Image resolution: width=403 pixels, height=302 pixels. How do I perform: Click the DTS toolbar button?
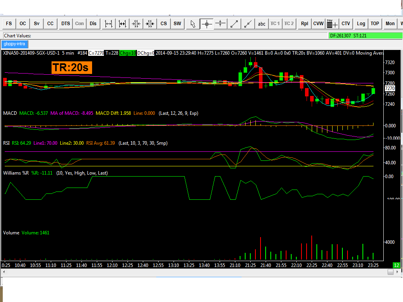(x=66, y=24)
